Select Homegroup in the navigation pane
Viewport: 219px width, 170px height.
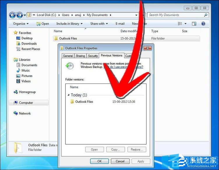pyautogui.click(x=24, y=92)
